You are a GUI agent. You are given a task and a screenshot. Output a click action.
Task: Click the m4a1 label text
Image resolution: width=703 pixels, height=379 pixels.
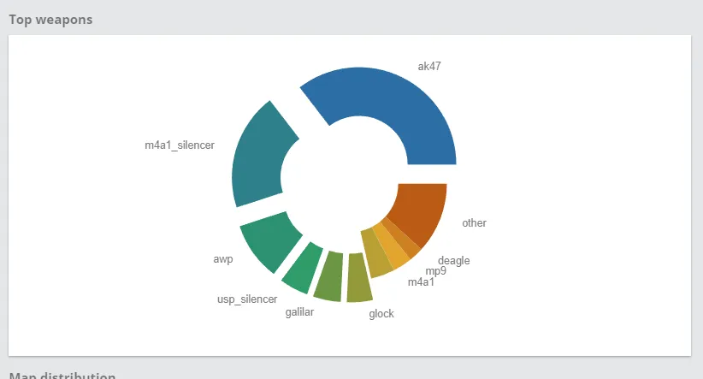(421, 282)
